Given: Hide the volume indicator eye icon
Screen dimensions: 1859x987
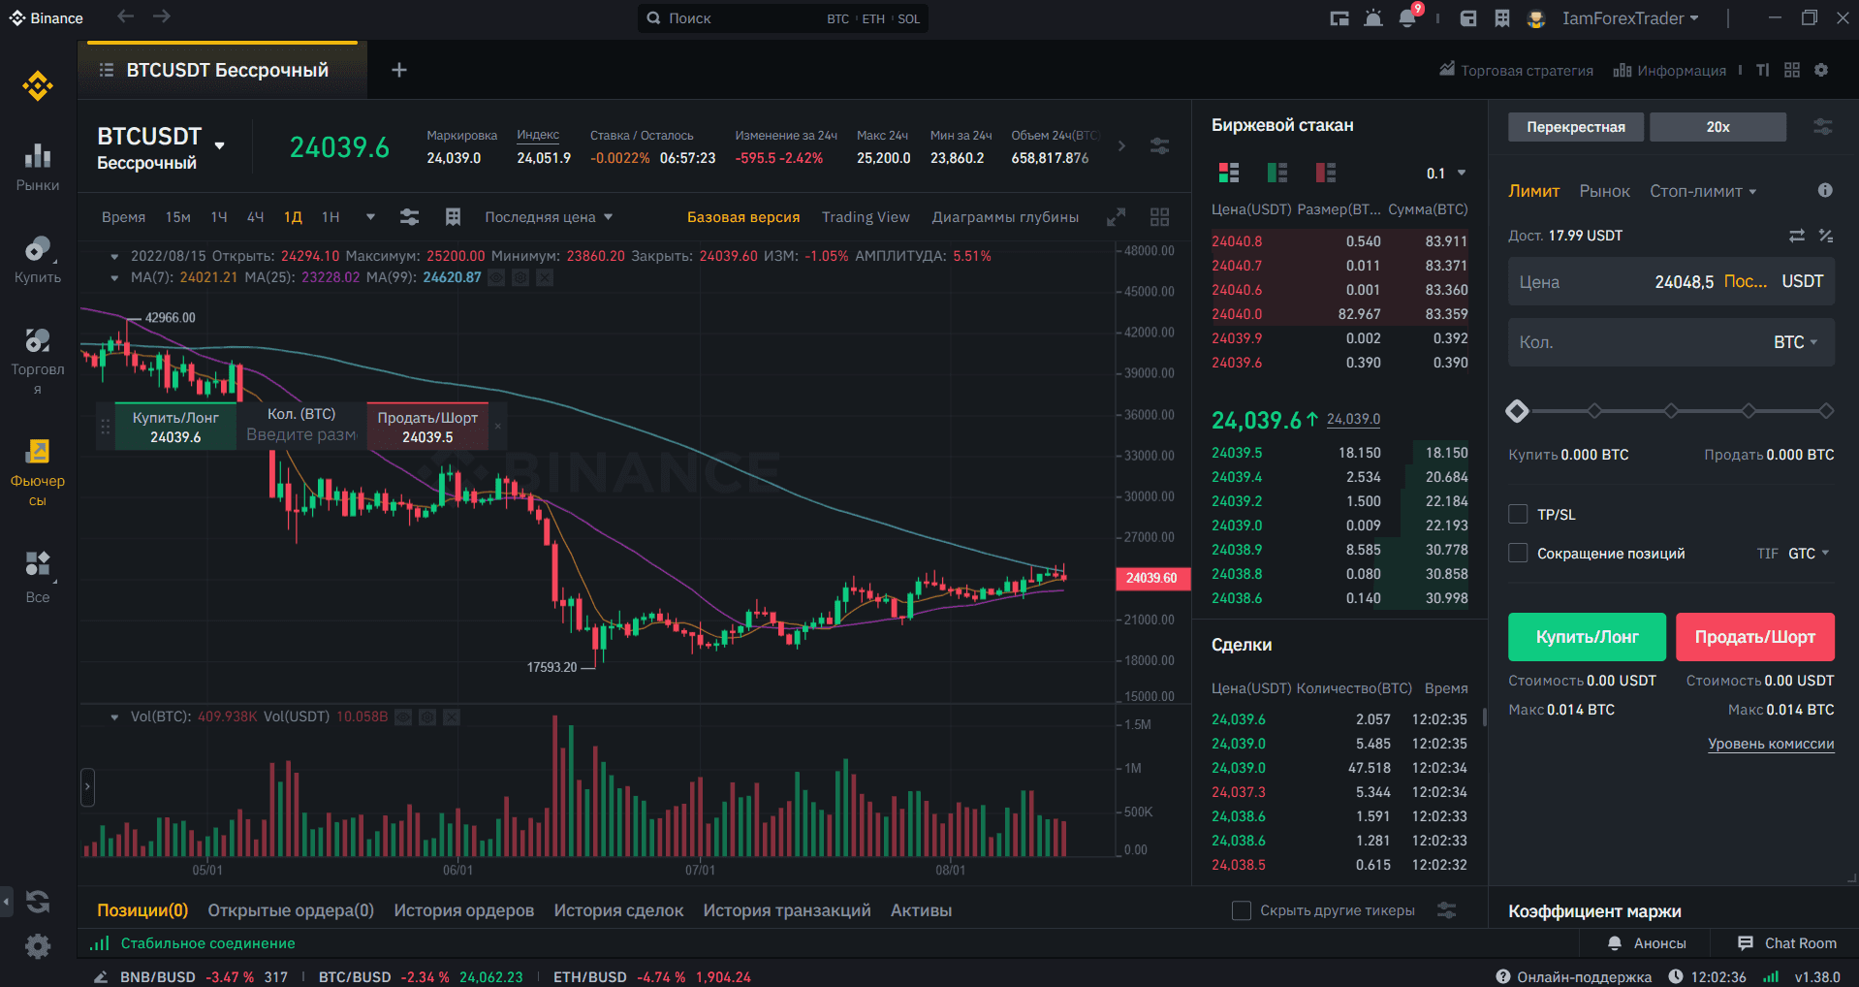Looking at the screenshot, I should coord(403,716).
